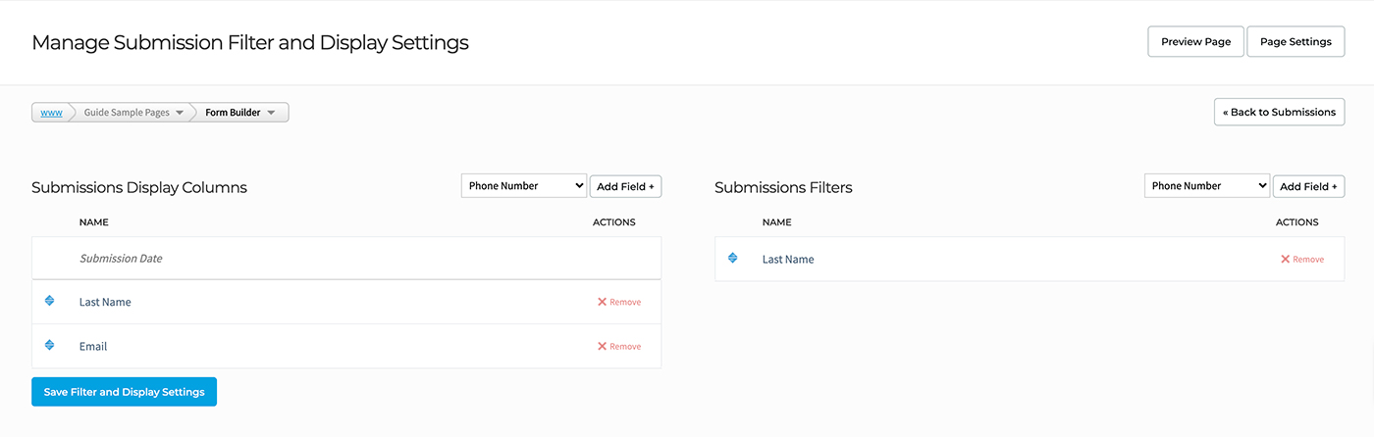Save Filter and Display Settings
Viewport: 1374px width, 437px height.
tap(124, 392)
